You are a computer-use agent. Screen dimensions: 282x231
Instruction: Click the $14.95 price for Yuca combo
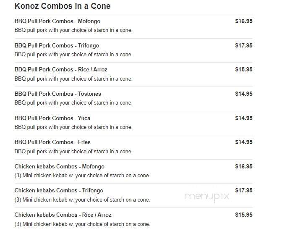click(244, 118)
